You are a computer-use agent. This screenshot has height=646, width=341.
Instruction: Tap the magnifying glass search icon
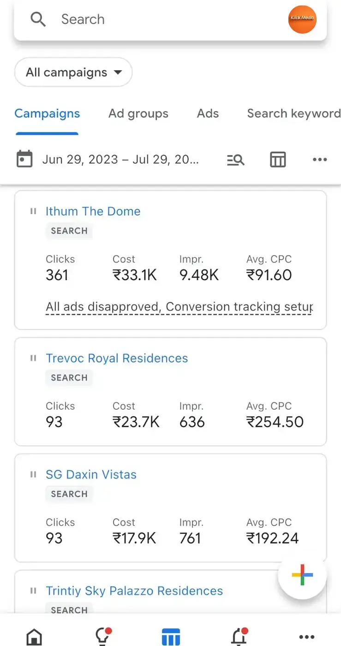pos(38,19)
